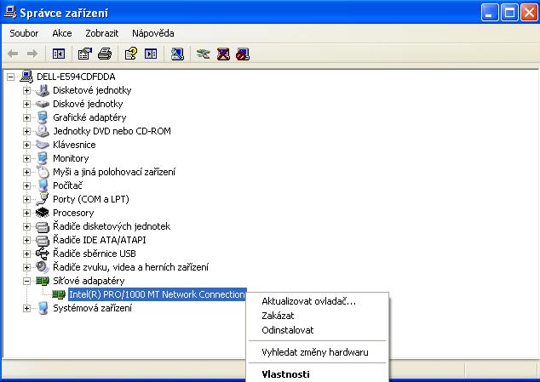Select the DELL-E594CDFDDA label
540x382 pixels.
[76, 77]
